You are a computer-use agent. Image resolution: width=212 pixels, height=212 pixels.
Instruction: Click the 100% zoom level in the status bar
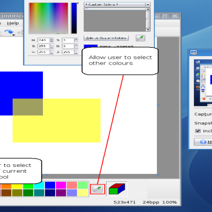169,202
